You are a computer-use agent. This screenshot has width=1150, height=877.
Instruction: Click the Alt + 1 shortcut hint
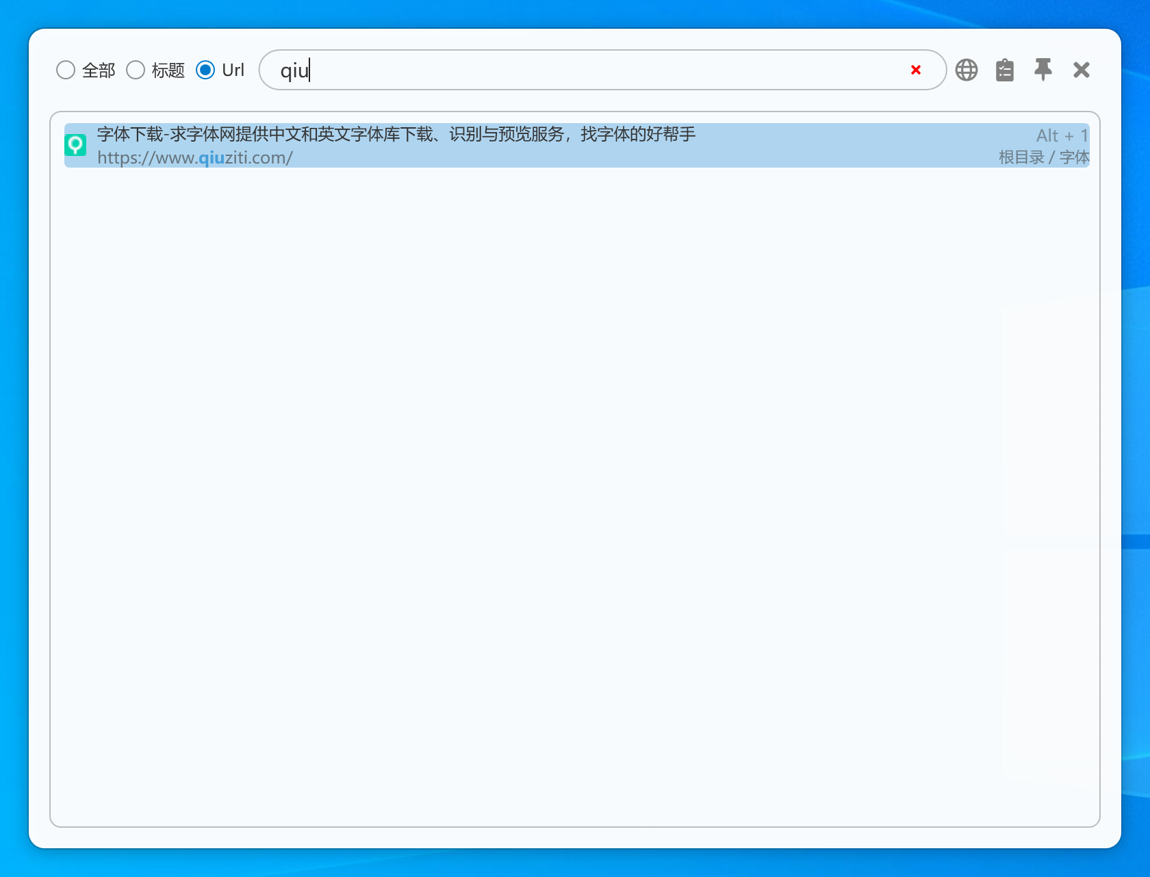pos(1061,135)
